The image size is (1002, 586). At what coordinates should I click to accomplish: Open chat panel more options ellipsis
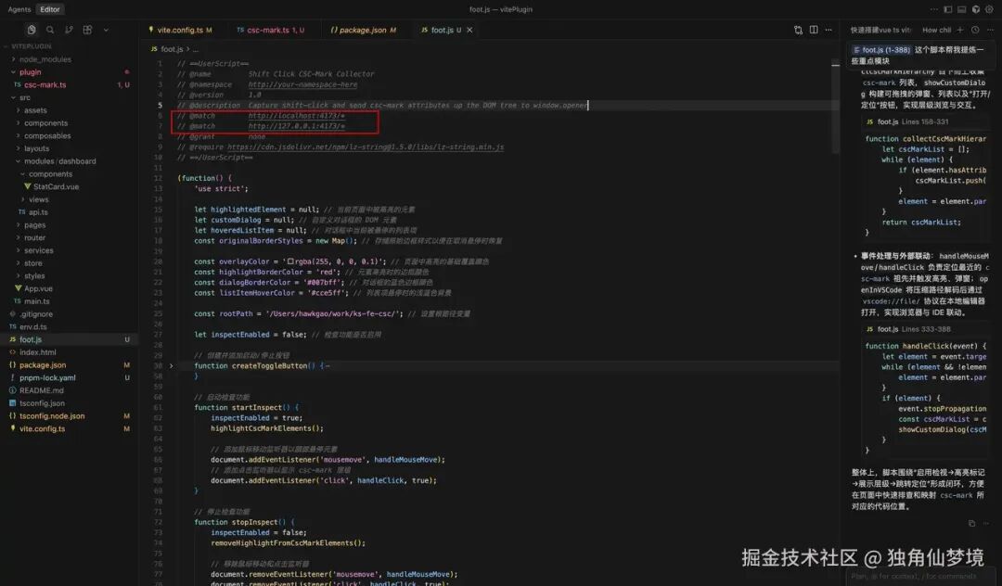point(991,30)
